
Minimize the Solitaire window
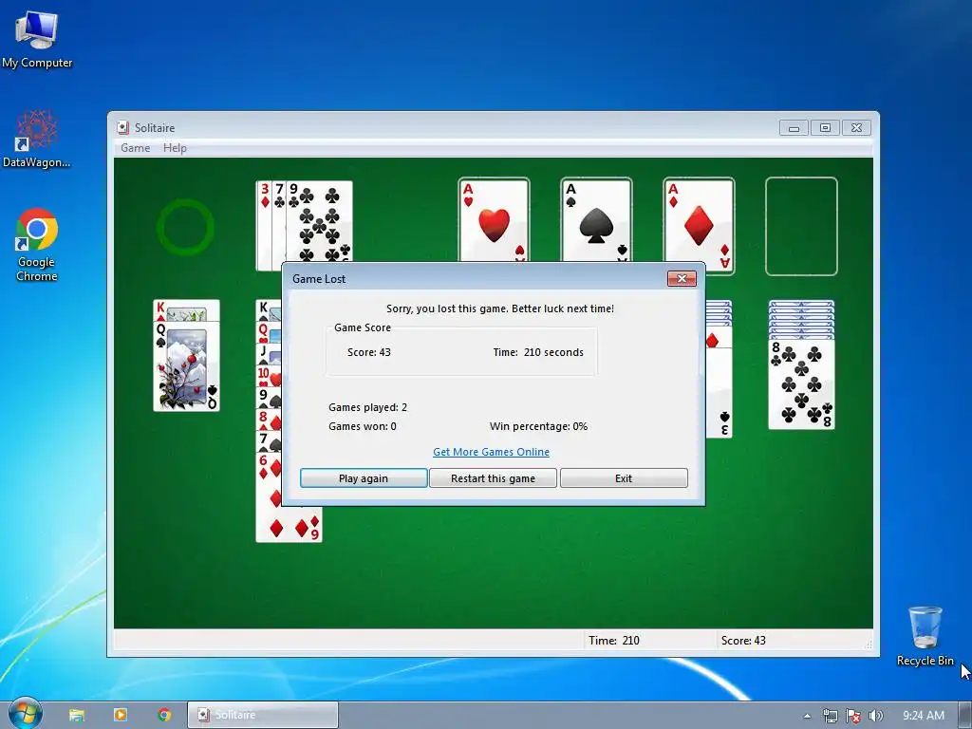click(794, 128)
